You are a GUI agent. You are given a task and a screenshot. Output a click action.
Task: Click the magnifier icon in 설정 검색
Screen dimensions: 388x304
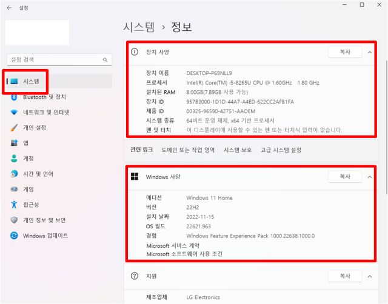[105, 60]
